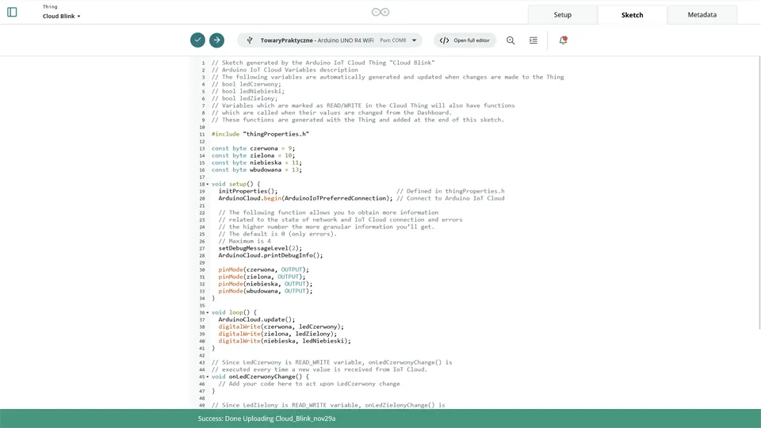Click the ArduinoCloud.update(); line
Image resolution: width=761 pixels, height=428 pixels.
[x=256, y=319]
